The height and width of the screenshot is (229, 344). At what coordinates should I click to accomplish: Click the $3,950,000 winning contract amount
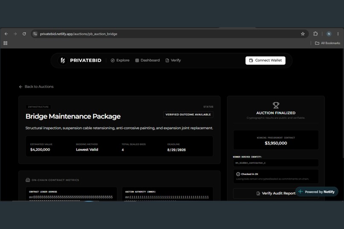[276, 143]
